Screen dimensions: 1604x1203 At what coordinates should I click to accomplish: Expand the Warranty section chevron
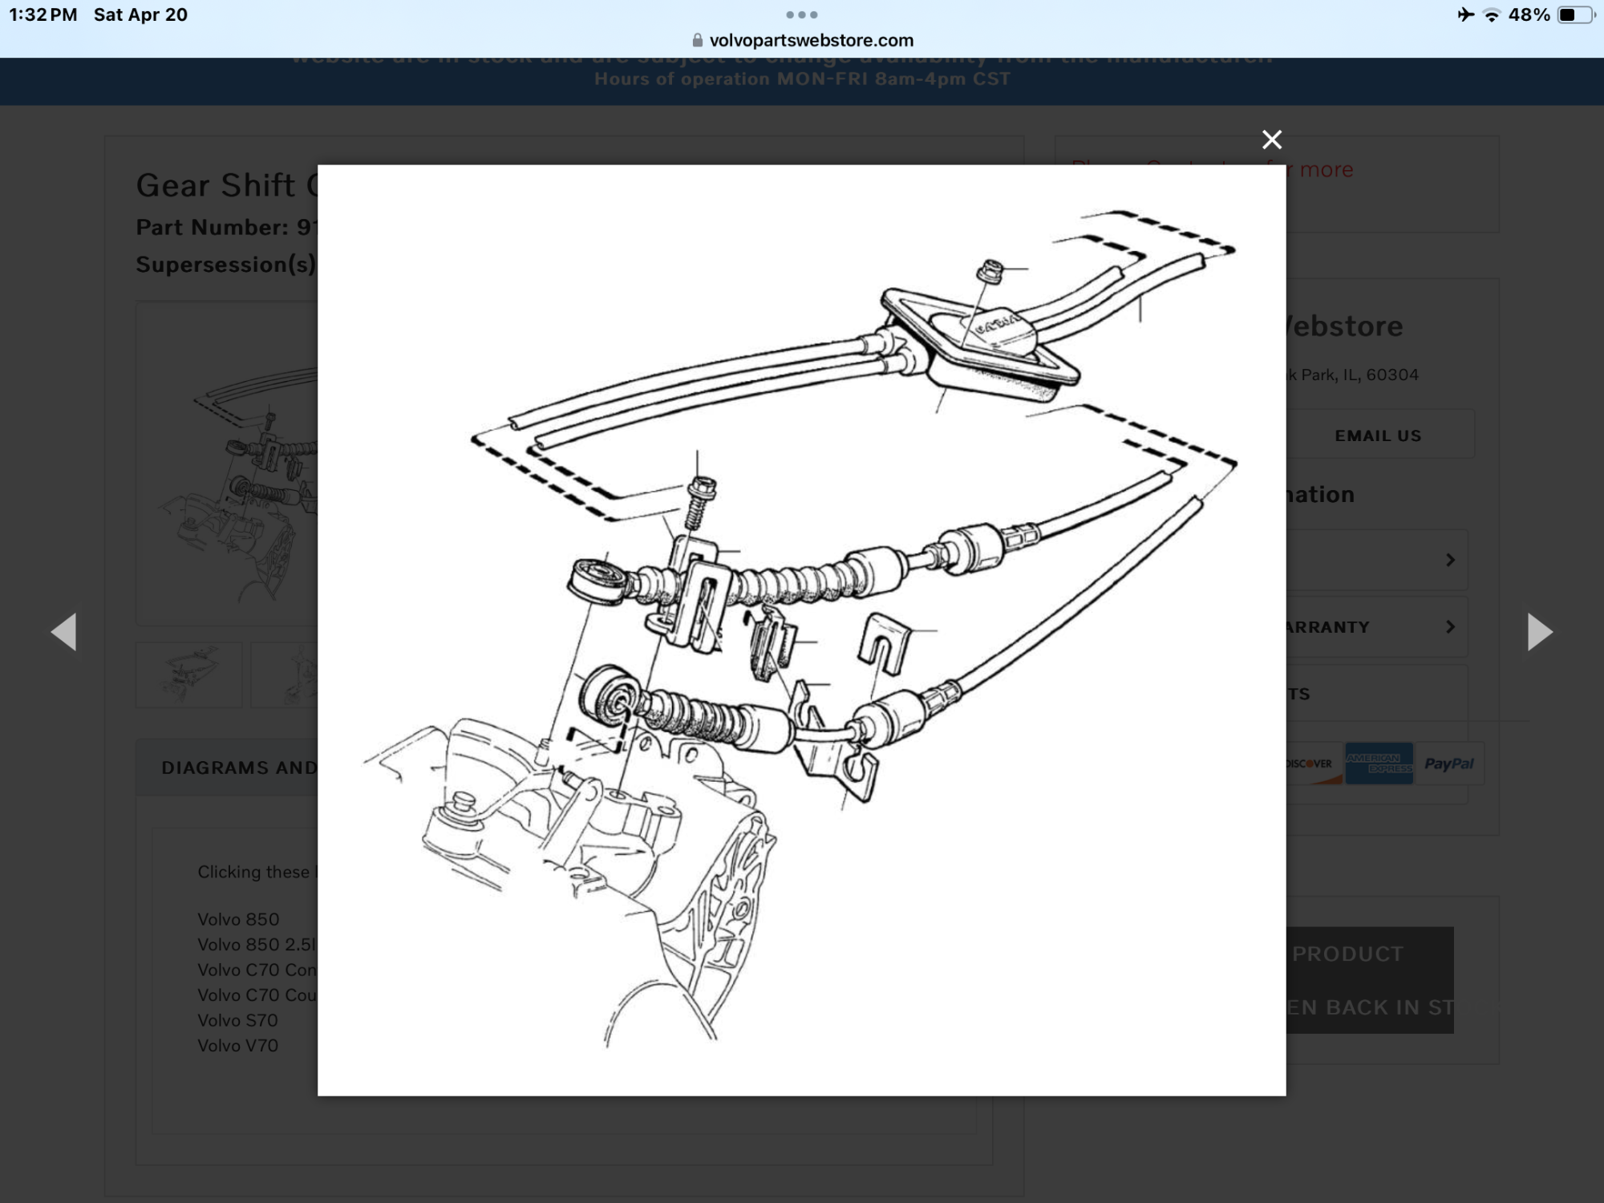pyautogui.click(x=1450, y=626)
